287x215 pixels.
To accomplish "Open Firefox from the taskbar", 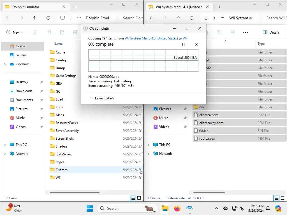I will coord(177,208).
